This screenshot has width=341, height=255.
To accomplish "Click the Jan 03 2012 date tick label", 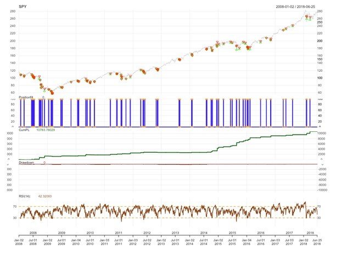I will click(x=133, y=242).
